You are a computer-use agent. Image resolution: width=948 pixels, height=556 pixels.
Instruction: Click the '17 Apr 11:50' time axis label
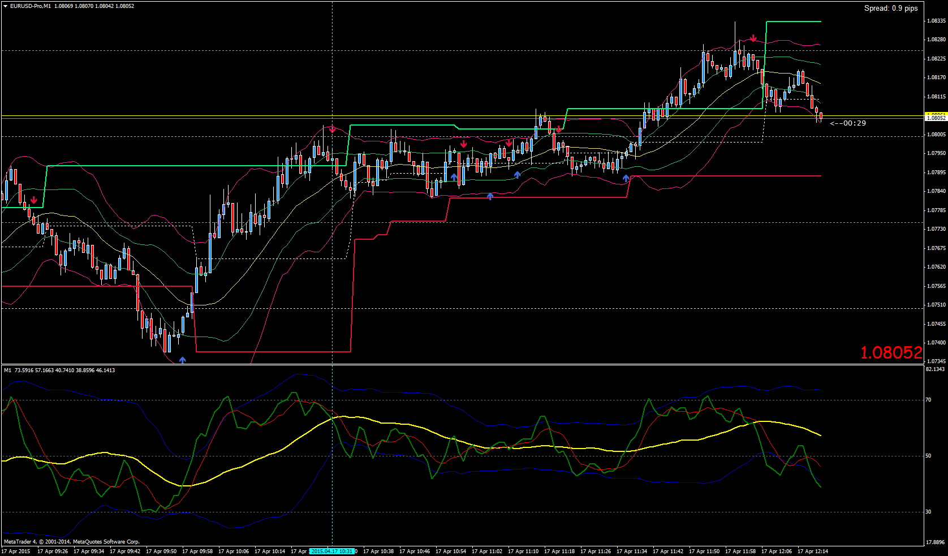coord(704,551)
